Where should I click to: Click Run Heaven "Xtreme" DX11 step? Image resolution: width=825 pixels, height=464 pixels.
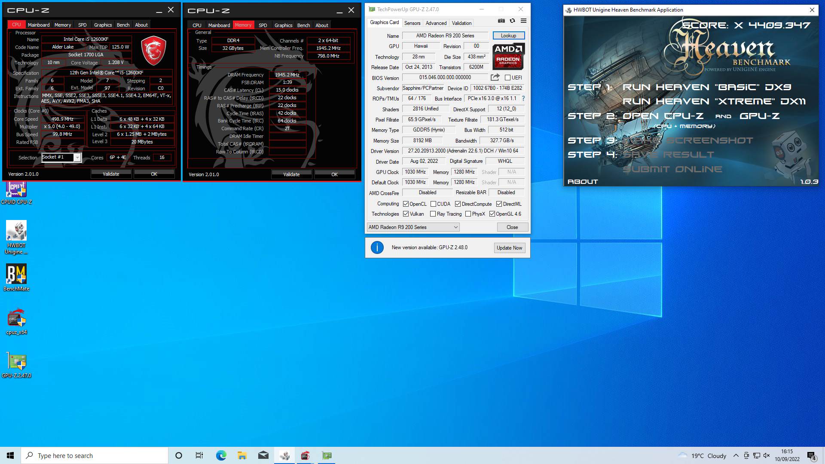pos(714,101)
